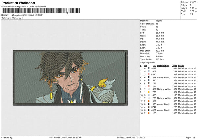Image resolution: width=198 pixels, height=140 pixels.
Task: Click the Total Bobbin value 327.78ft
Action: point(160,59)
